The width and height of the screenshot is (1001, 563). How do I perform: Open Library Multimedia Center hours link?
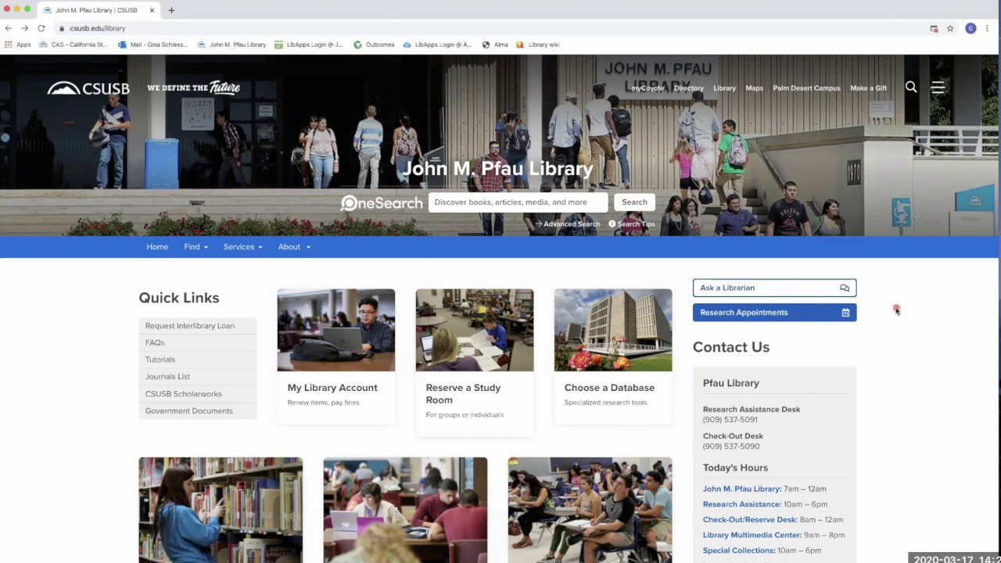752,535
